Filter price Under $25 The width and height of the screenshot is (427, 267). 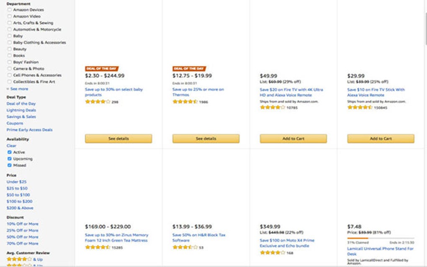(16, 182)
